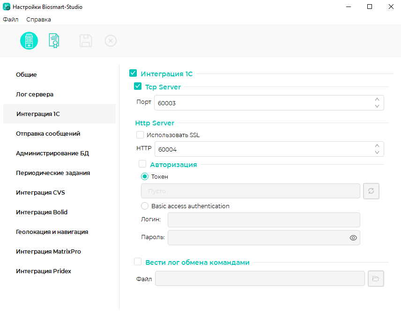The height and width of the screenshot is (313, 401).
Task: Browse log file with folder icon
Action: coord(376,278)
